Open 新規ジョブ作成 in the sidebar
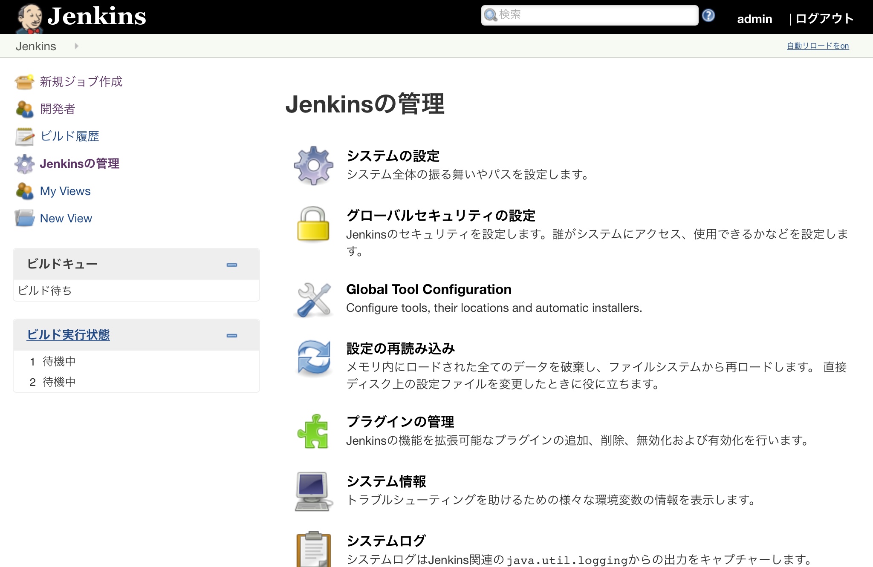This screenshot has height=567, width=873. click(x=81, y=82)
